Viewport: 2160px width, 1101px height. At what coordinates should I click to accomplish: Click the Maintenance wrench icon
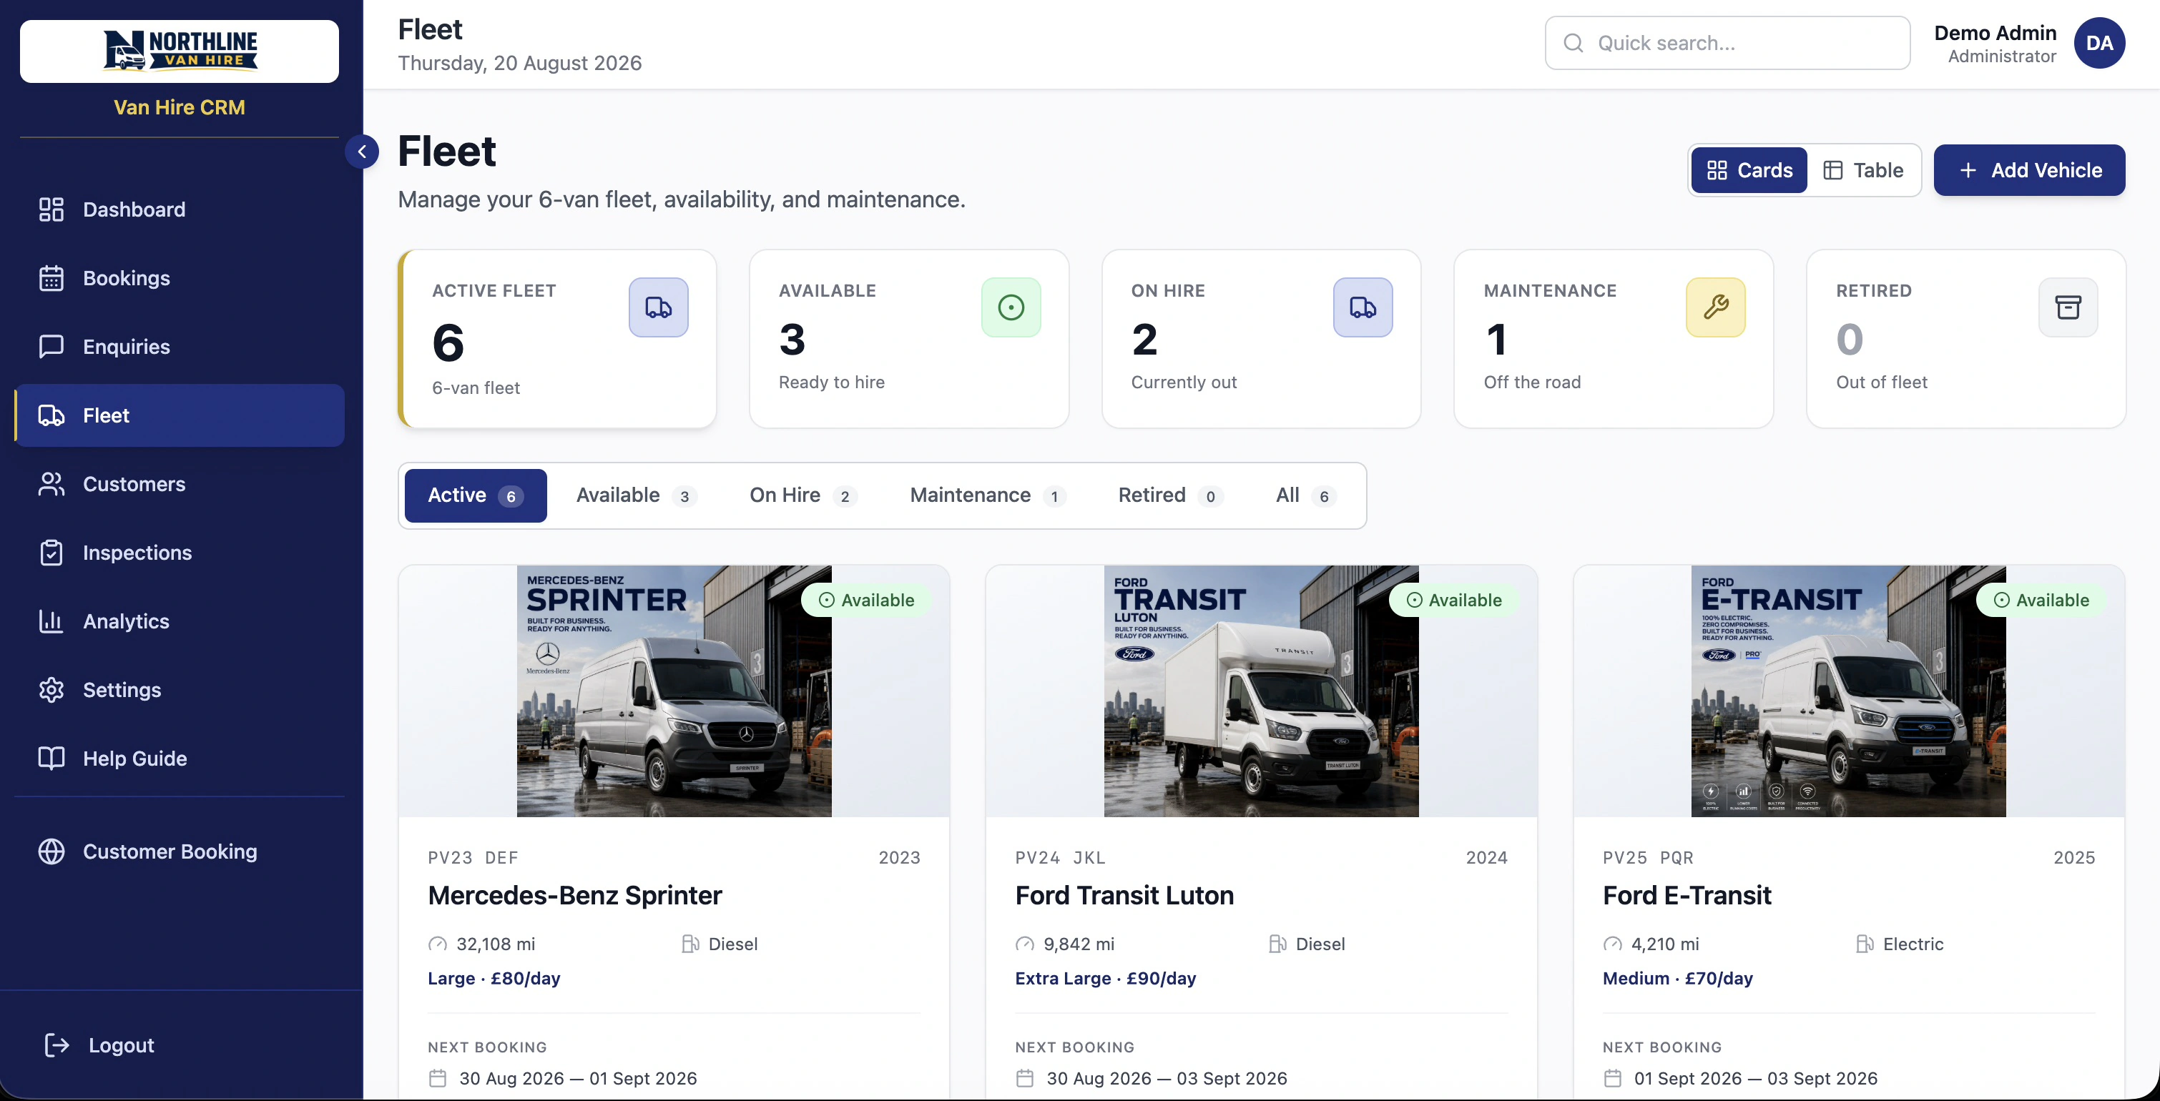pos(1716,308)
